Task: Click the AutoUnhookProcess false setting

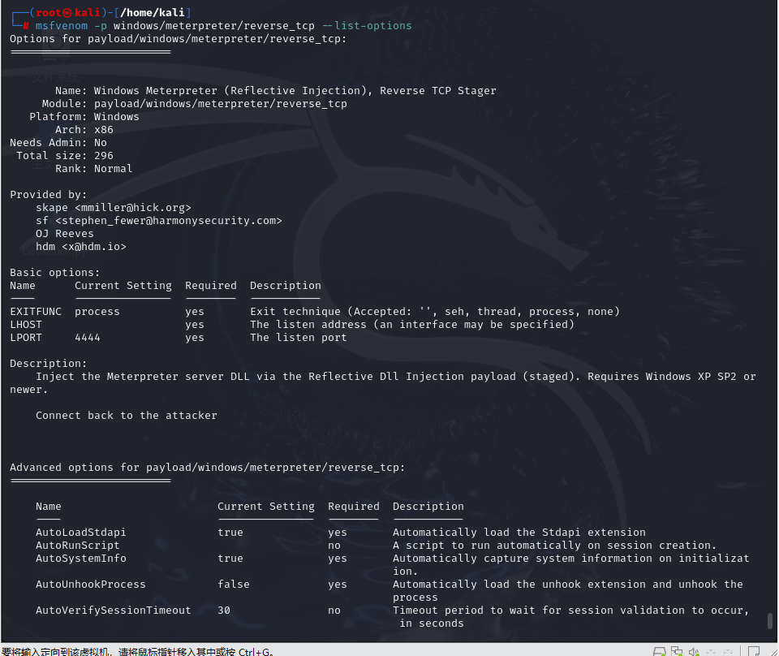Action: 235,584
